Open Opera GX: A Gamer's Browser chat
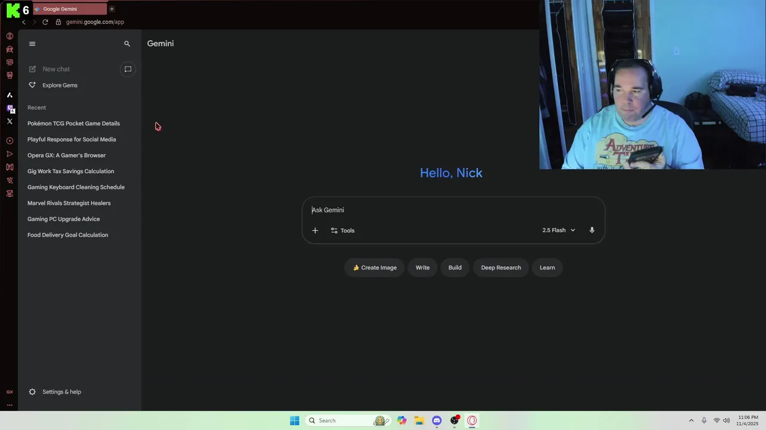This screenshot has height=430, width=766. [66, 155]
